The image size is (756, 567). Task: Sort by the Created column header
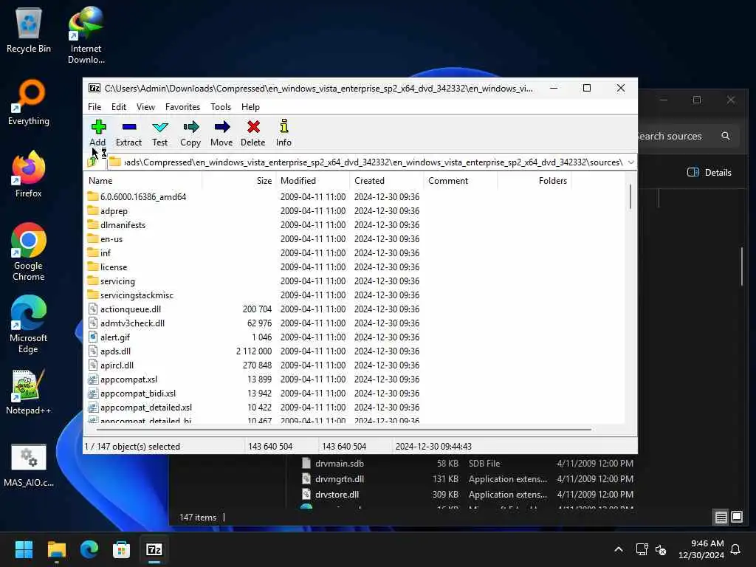(387, 181)
